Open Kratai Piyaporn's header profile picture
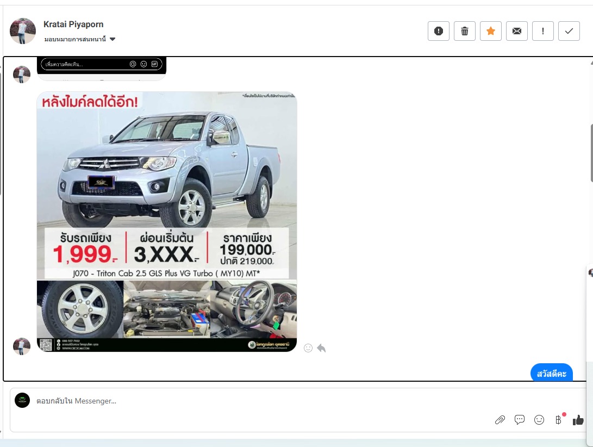This screenshot has height=447, width=593. click(x=23, y=31)
